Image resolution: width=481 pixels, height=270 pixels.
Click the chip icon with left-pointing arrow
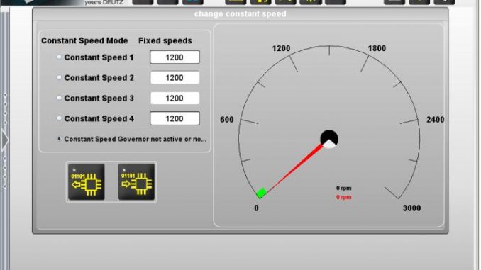point(87,181)
